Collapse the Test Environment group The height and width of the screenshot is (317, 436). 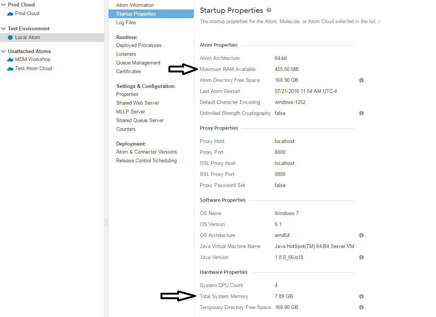[x=4, y=29]
